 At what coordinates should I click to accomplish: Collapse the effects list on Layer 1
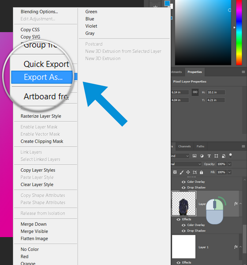coord(240,247)
